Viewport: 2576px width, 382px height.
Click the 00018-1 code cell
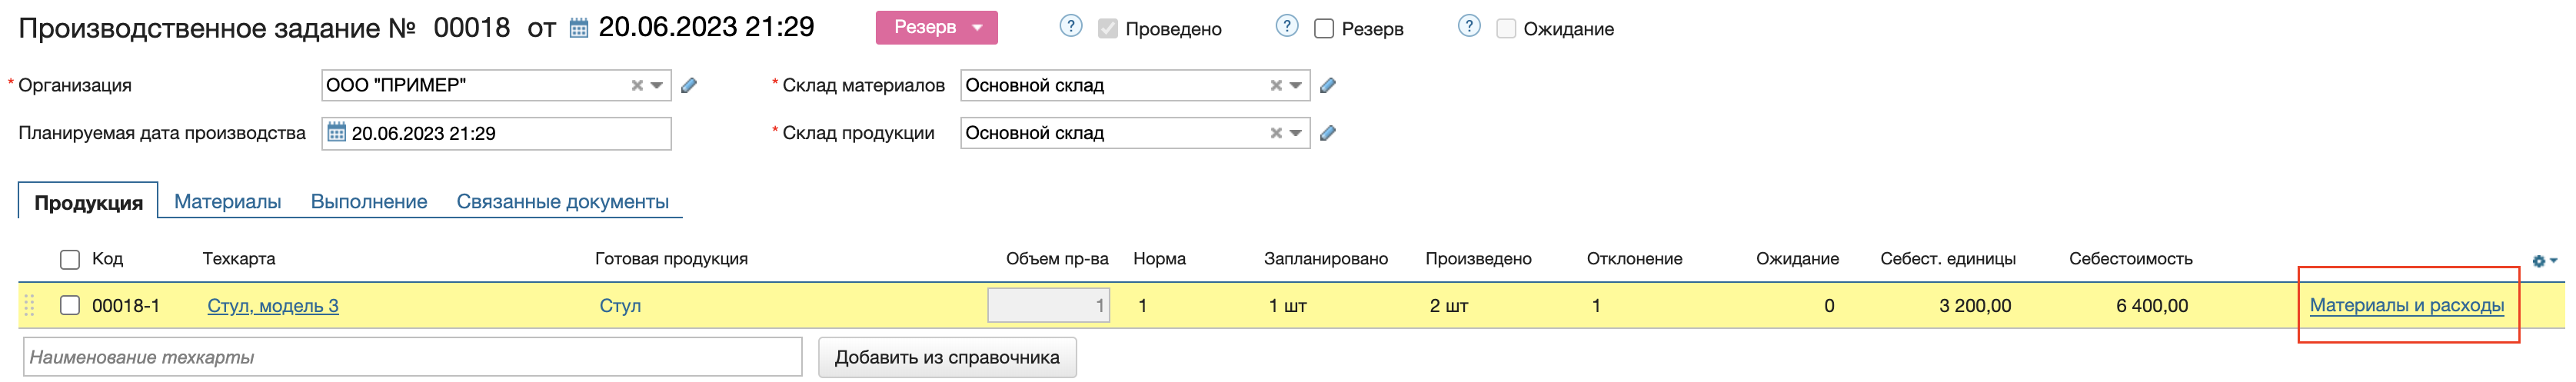click(x=126, y=306)
